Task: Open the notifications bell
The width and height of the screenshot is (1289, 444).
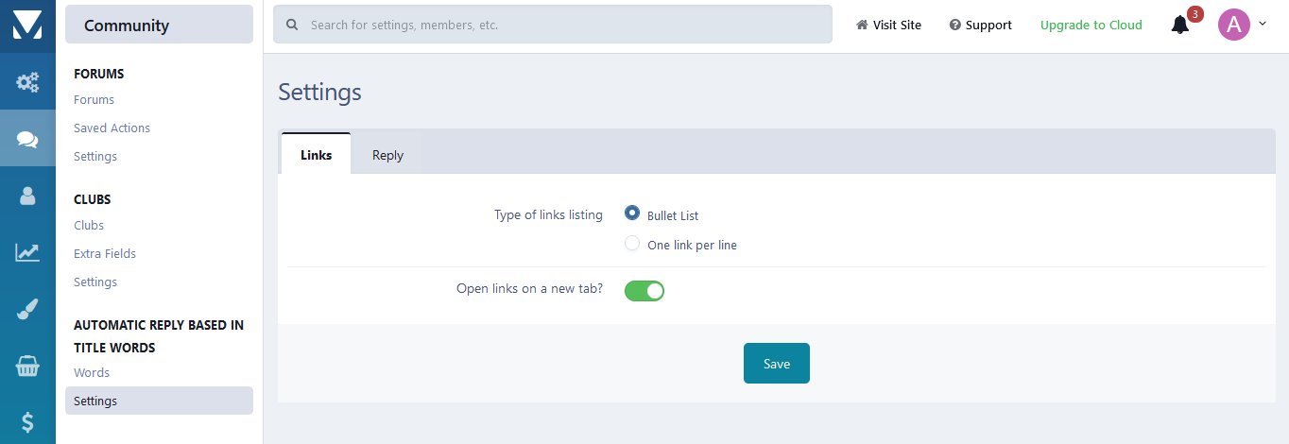Action: (1179, 26)
